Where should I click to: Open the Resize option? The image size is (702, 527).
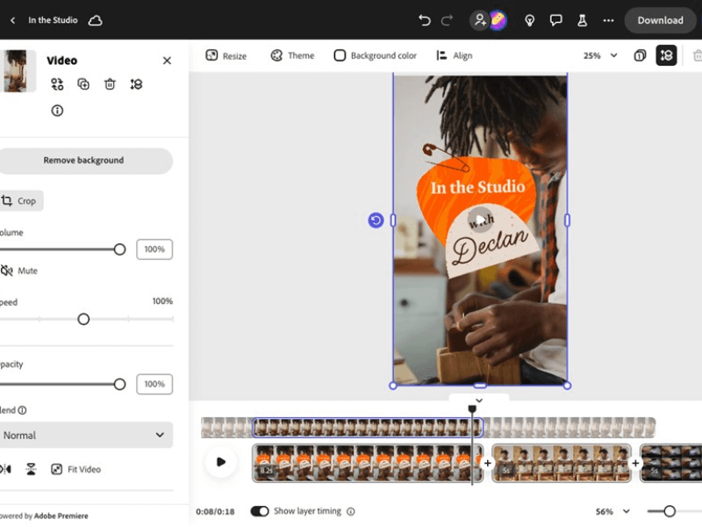pos(226,55)
